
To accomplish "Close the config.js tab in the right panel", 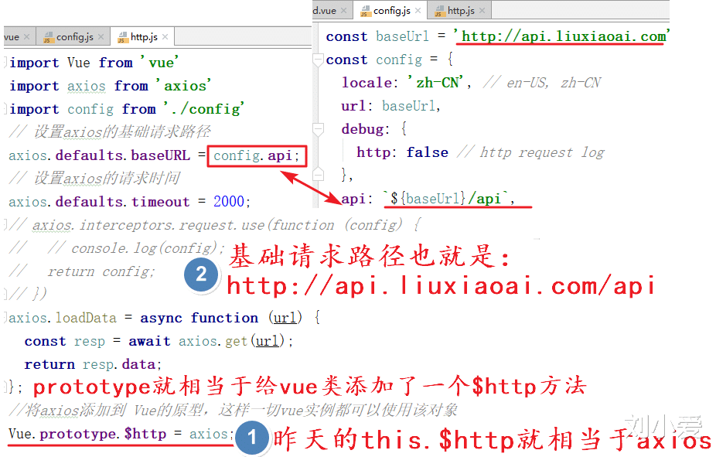I will [418, 9].
